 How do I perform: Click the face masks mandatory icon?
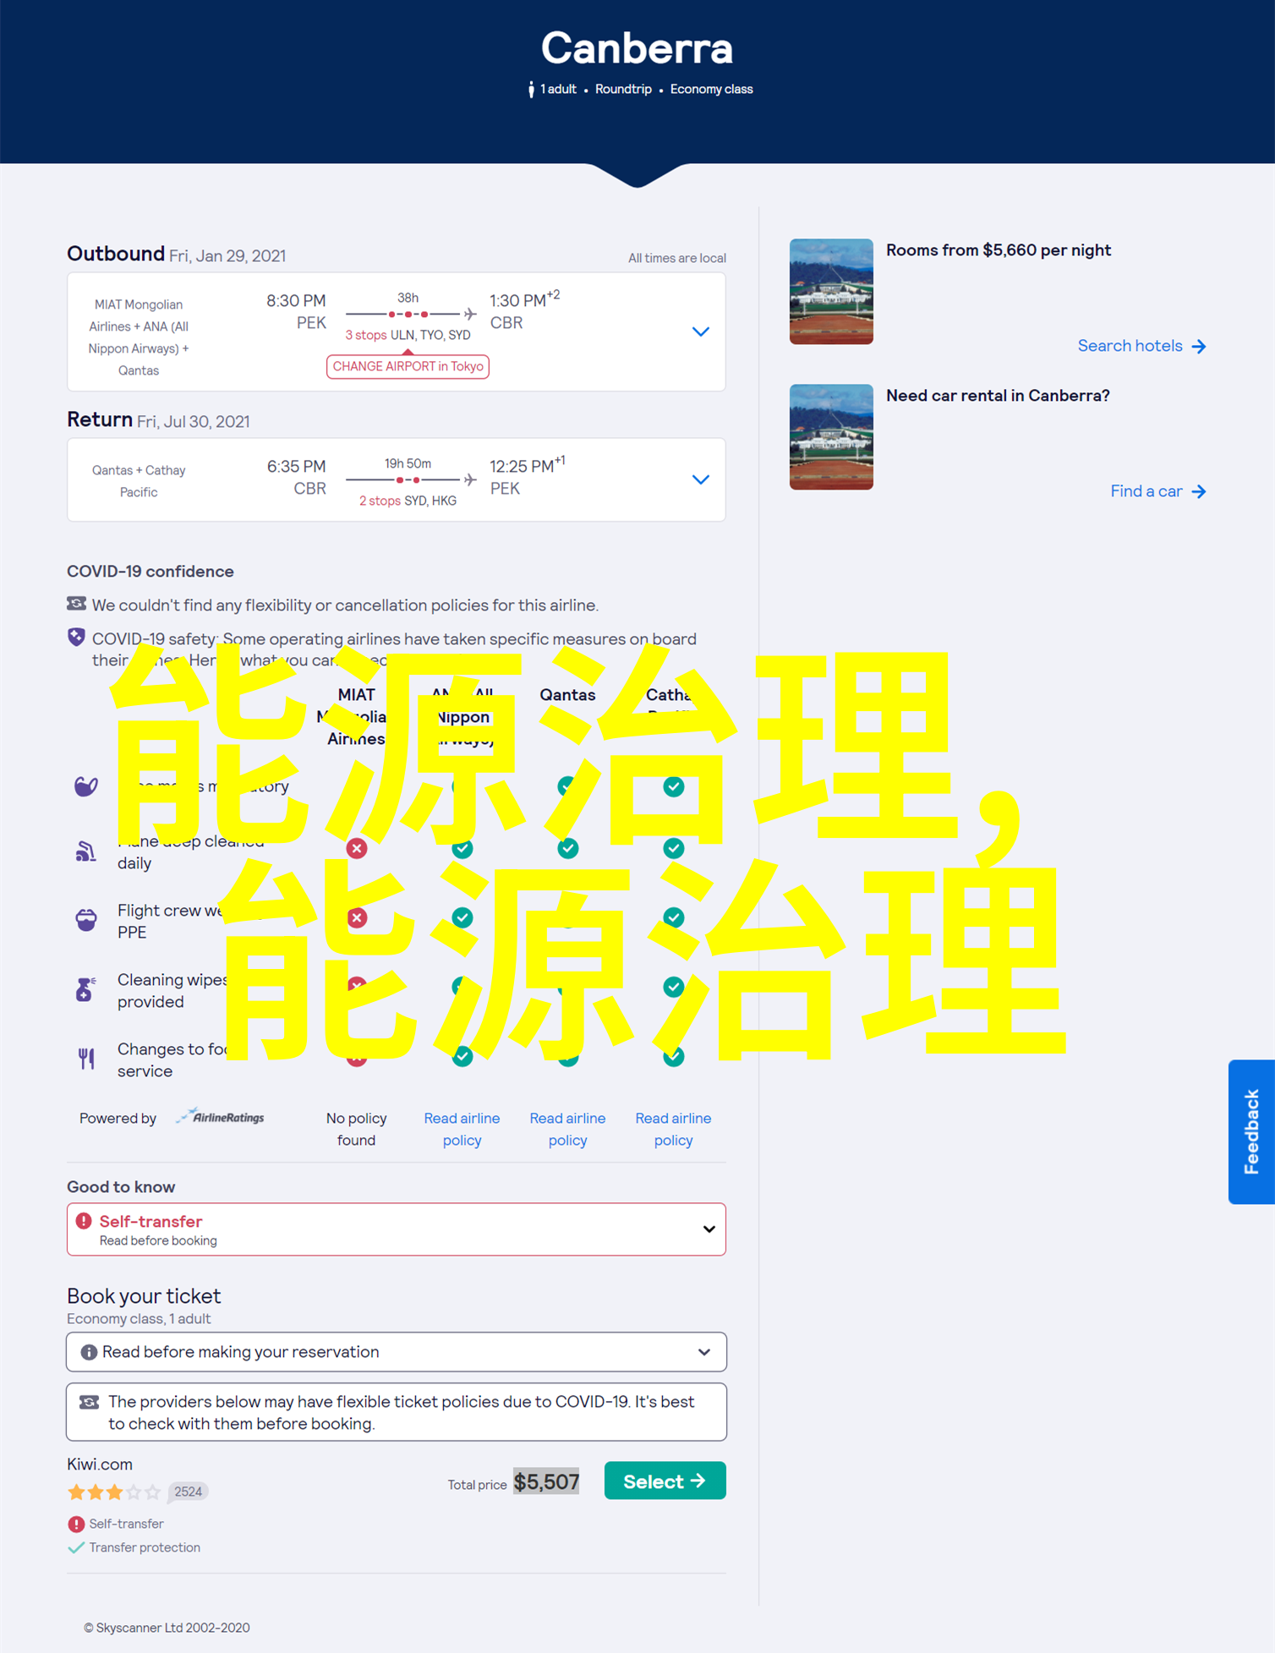(x=85, y=786)
